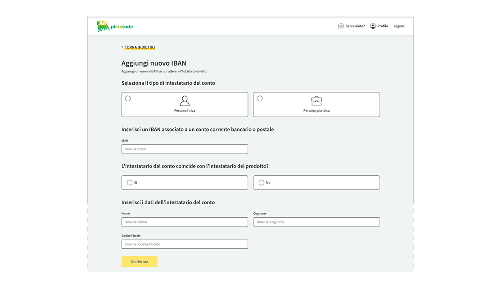Select Logout in the top bar
Viewport: 501px width, 288px height.
pos(399,26)
